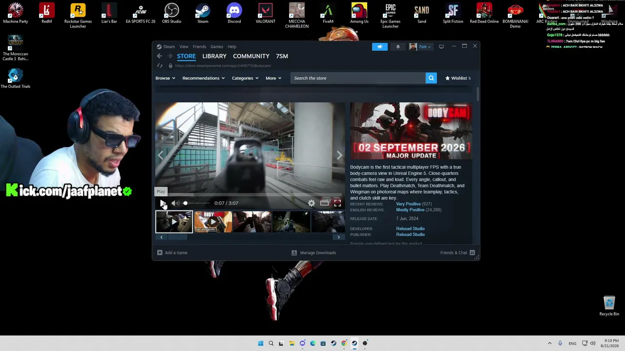Open Rockstar Games Launcher shortcut
Viewport: 625px width, 351px height.
78,16
